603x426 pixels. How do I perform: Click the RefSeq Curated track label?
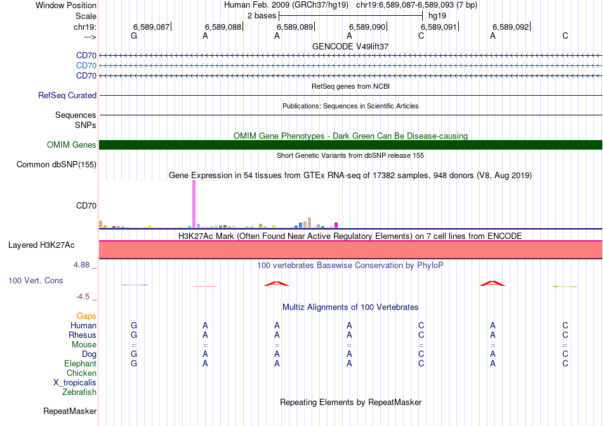pyautogui.click(x=67, y=95)
